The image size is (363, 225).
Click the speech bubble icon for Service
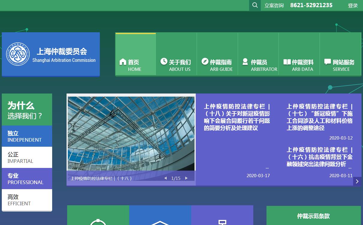pos(328,62)
